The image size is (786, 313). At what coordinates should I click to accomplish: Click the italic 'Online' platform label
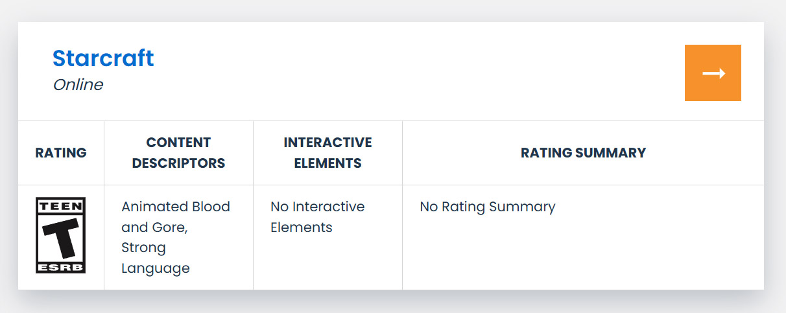78,85
